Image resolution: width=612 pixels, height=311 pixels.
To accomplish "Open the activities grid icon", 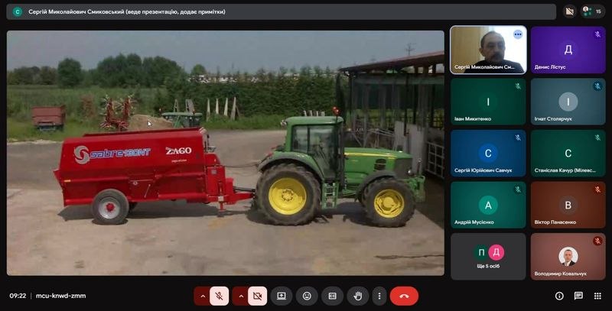I will 597,296.
